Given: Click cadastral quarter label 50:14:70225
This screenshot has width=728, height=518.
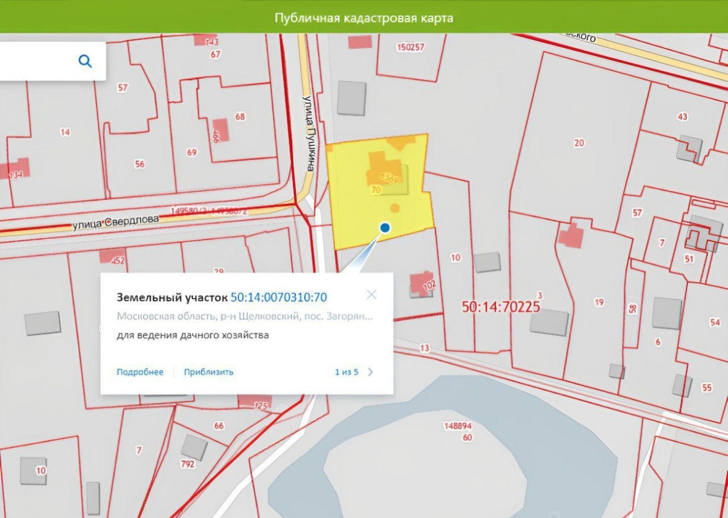Looking at the screenshot, I should (501, 307).
